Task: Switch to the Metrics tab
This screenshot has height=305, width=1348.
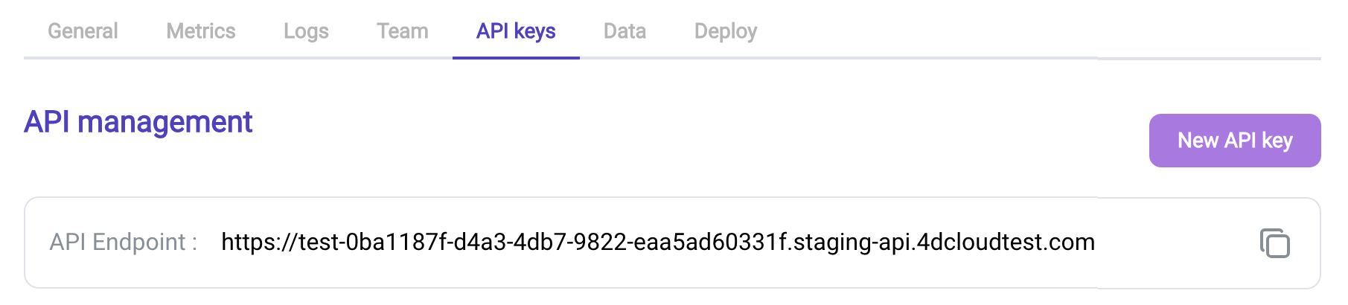Action: (201, 31)
